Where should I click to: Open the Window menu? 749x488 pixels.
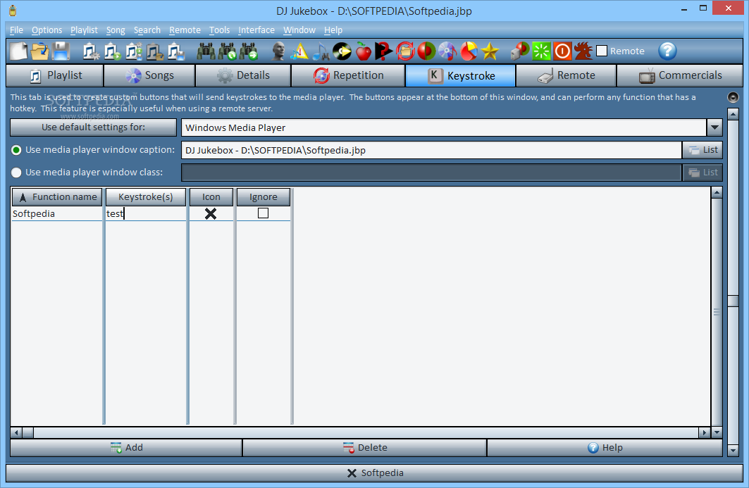click(x=299, y=30)
